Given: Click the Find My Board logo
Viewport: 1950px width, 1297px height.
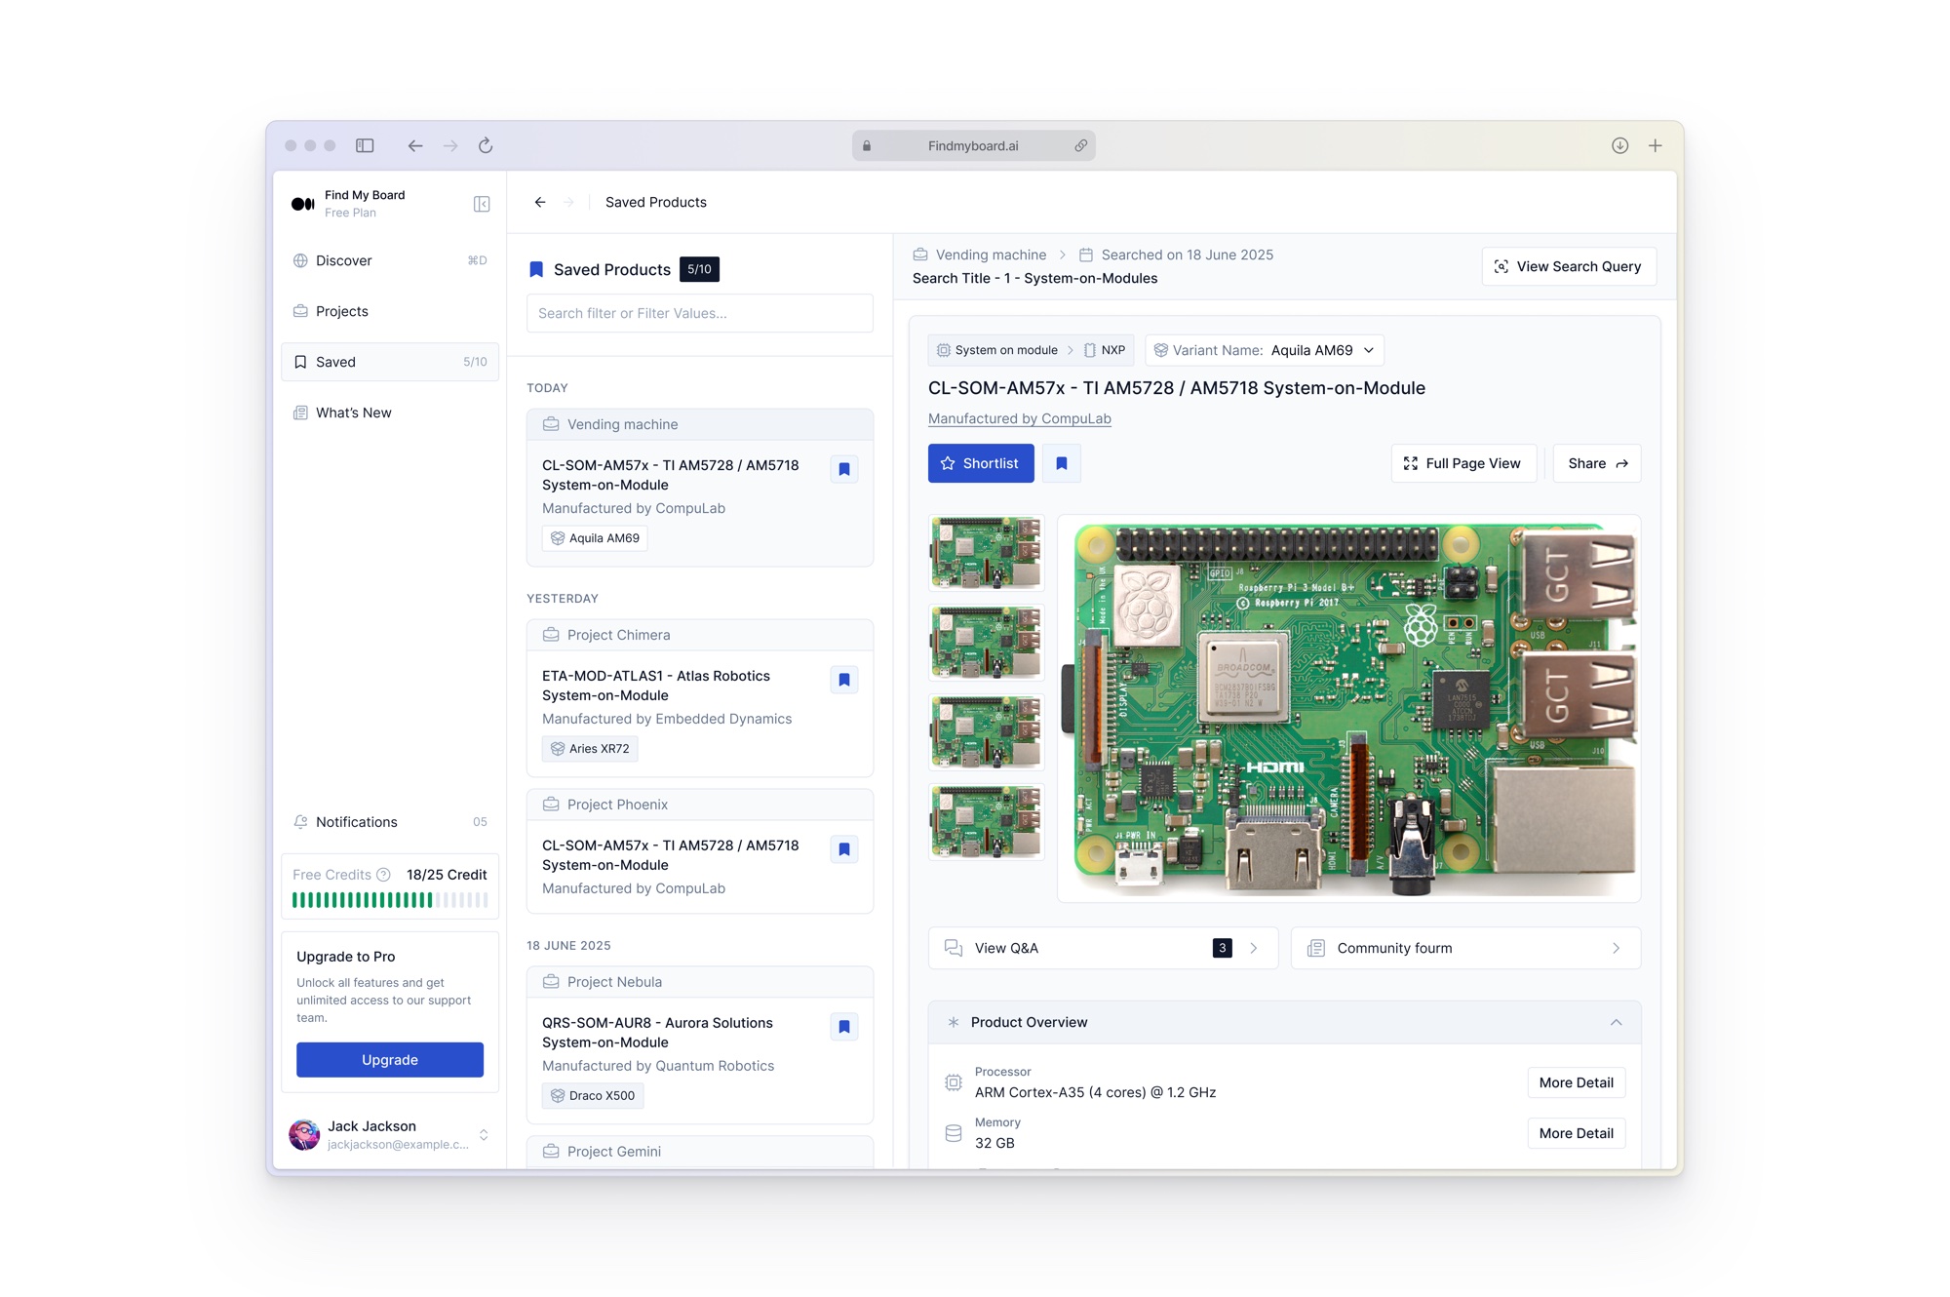Looking at the screenshot, I should (303, 204).
